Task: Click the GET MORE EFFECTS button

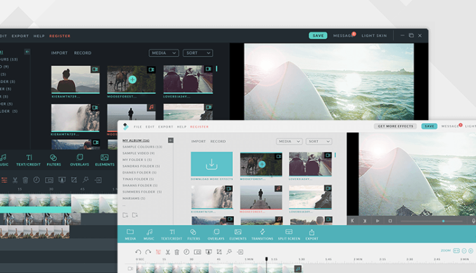Action: tap(395, 126)
